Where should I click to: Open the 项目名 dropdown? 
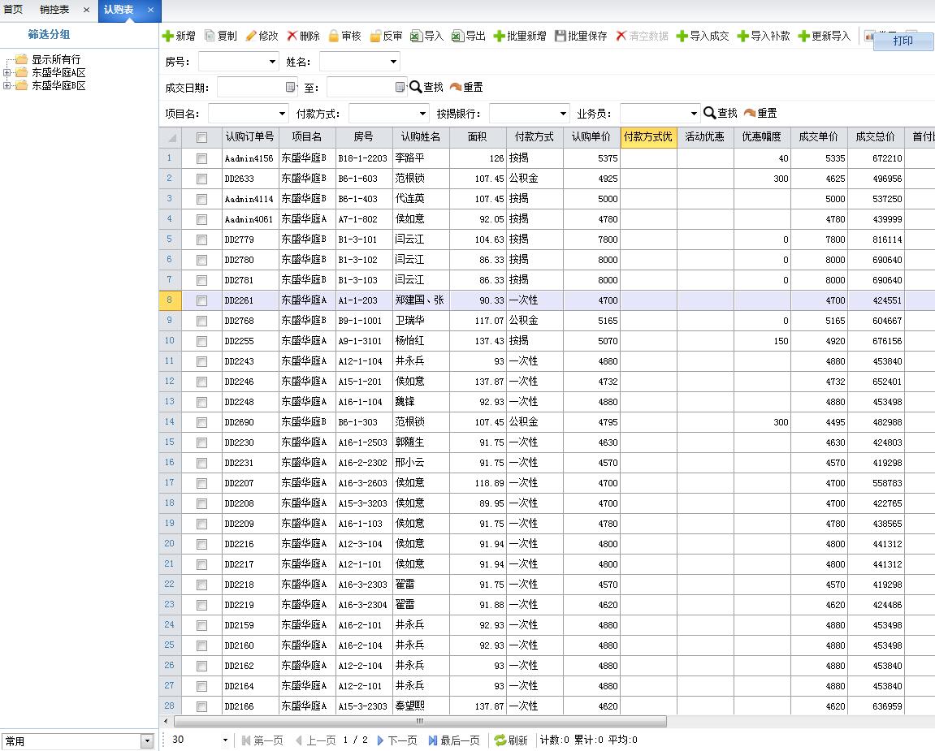283,113
